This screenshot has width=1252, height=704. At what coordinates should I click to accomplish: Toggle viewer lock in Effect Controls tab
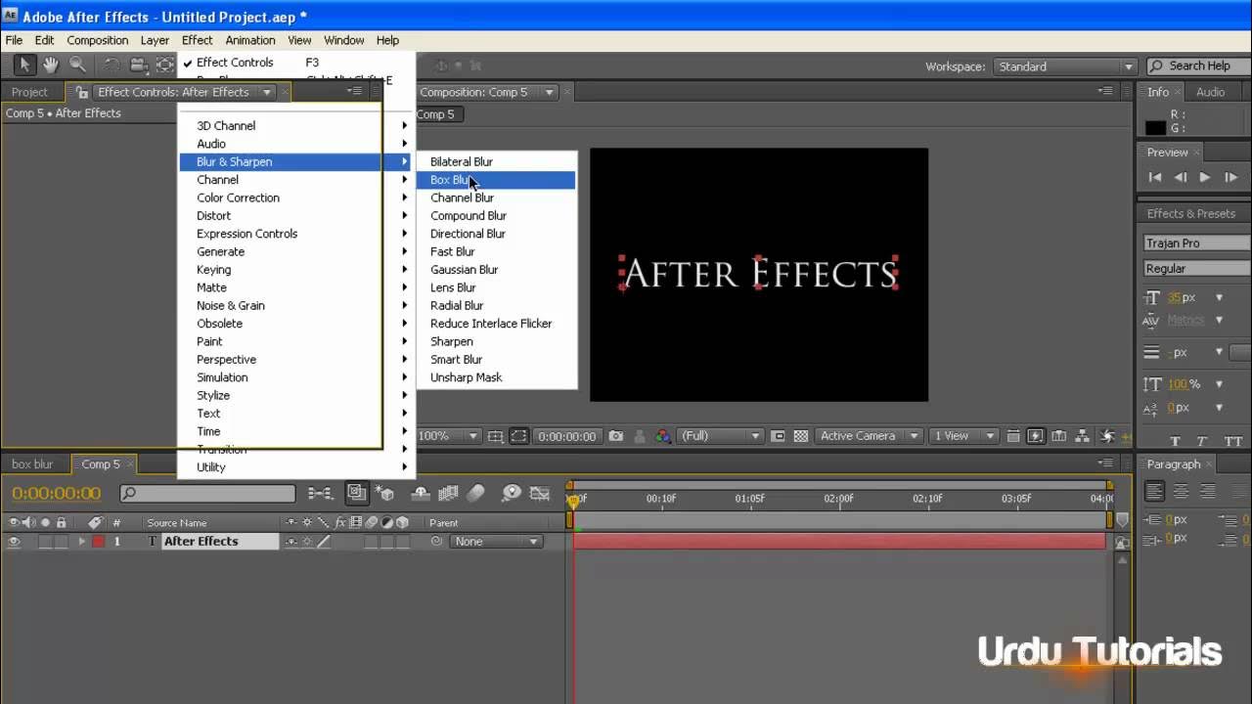82,92
